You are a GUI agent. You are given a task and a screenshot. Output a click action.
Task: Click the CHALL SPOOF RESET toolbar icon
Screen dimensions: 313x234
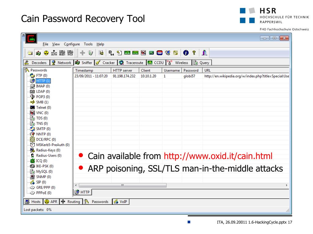click(62, 53)
